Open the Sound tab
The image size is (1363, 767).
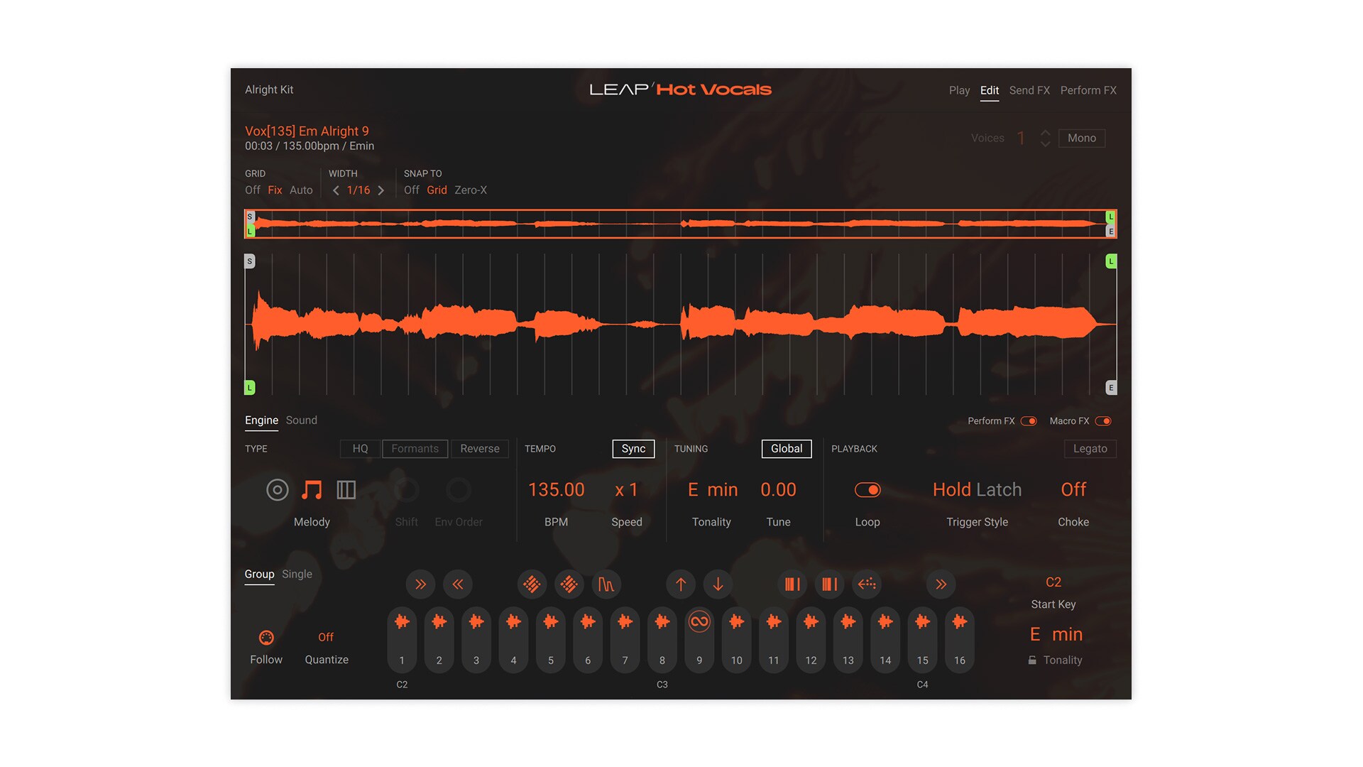[301, 420]
